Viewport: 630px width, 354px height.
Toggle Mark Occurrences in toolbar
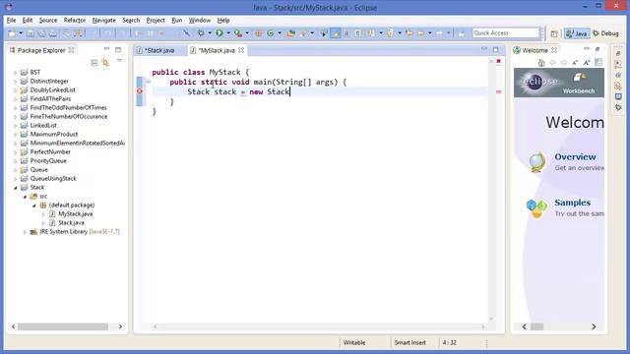[336, 33]
